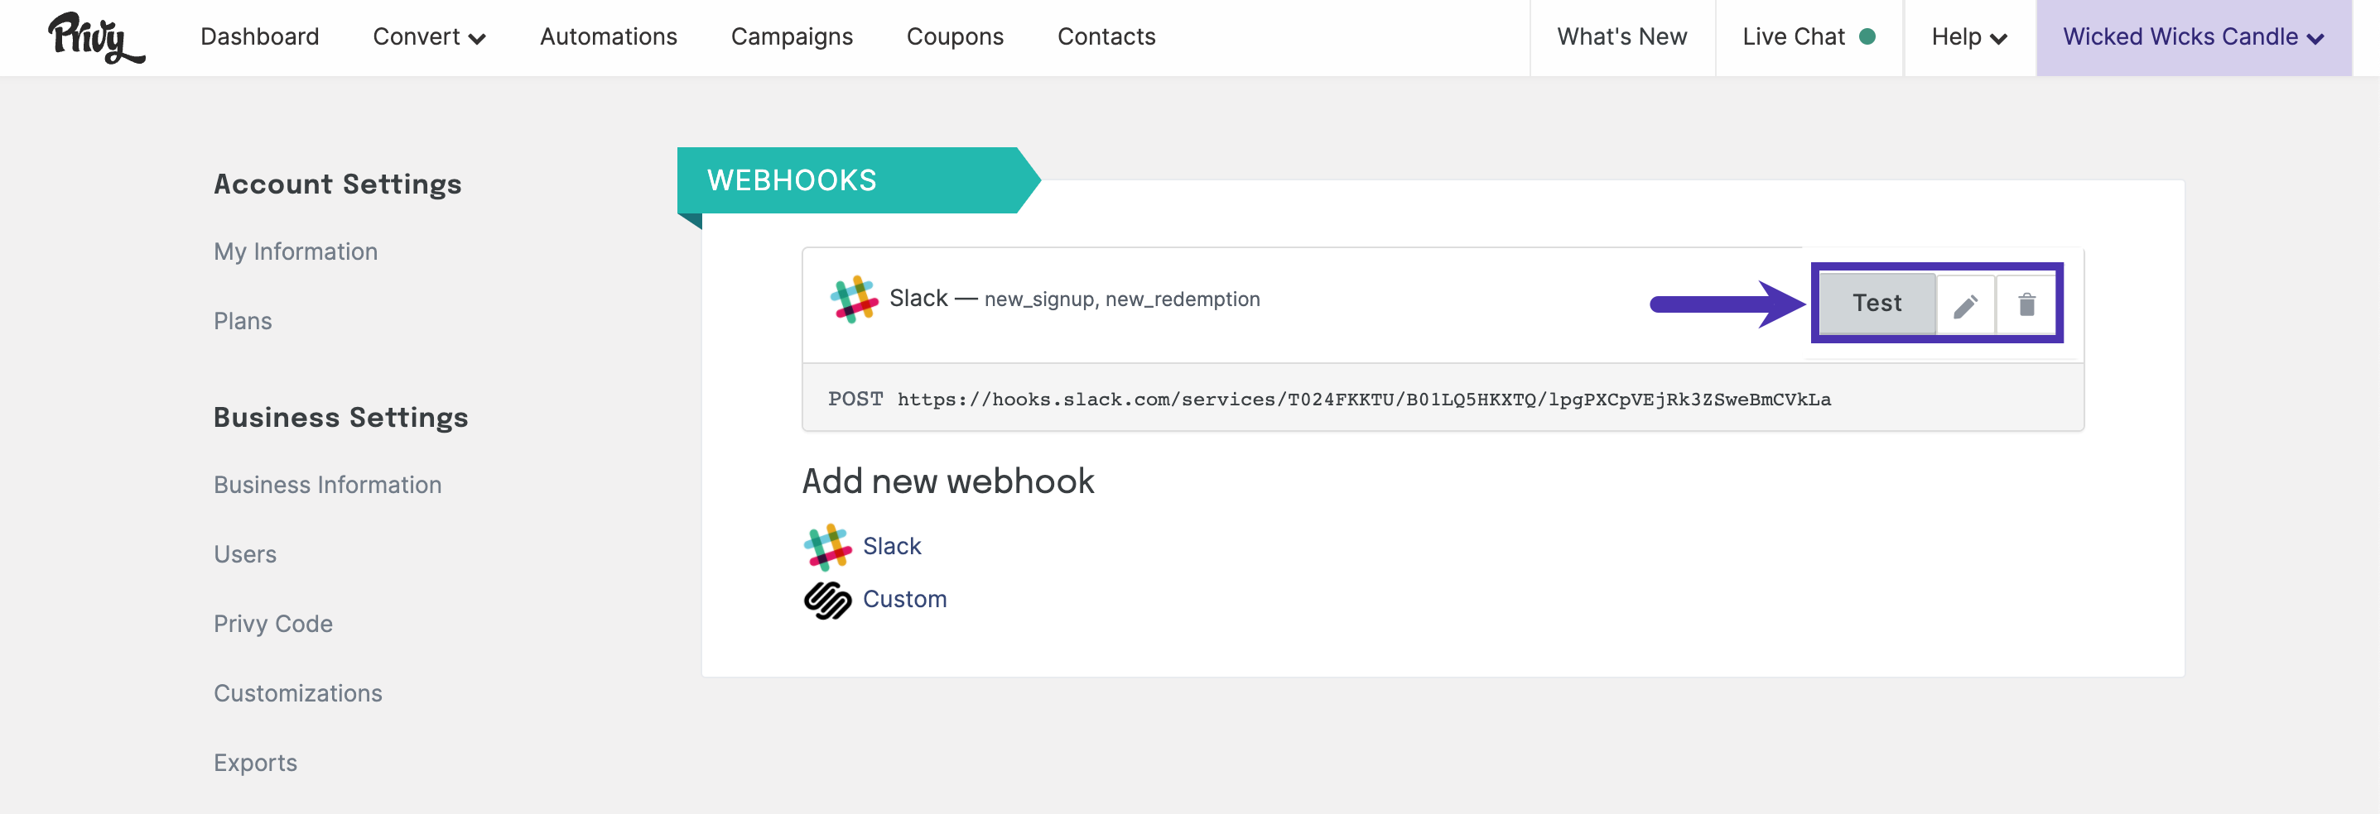Screen dimensions: 2380x814
Task: Expand the Convert dropdown menu
Action: 429,37
